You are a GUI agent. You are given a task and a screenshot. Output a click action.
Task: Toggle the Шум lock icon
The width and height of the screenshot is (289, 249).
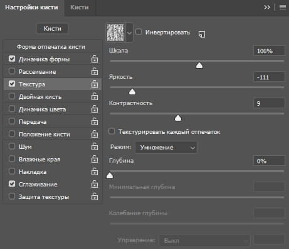95,146
